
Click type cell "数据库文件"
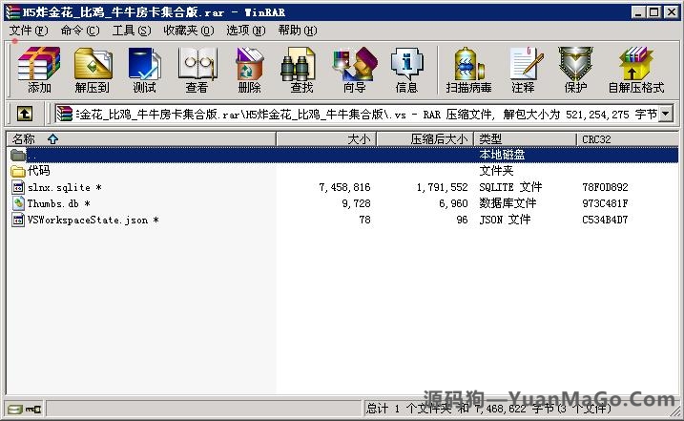click(508, 203)
